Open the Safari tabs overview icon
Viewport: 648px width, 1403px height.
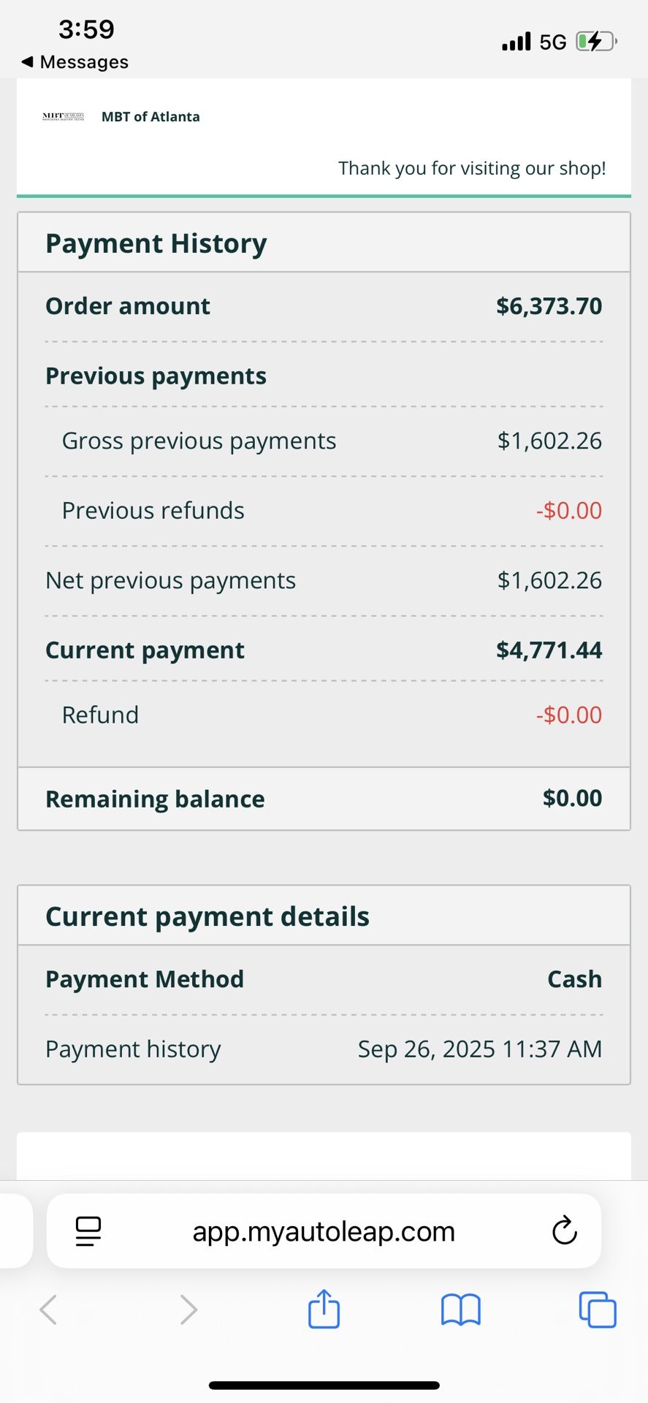point(597,1309)
